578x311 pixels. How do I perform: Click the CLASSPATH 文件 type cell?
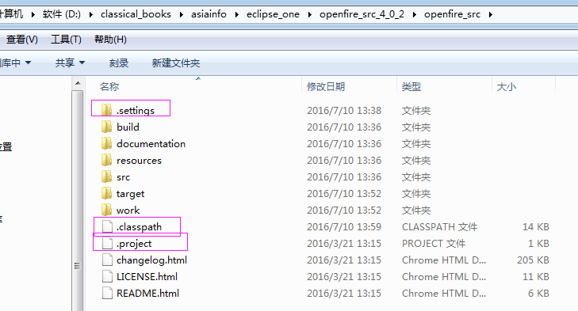439,226
